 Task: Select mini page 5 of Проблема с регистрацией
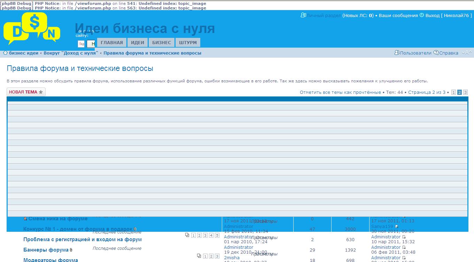[x=217, y=236]
